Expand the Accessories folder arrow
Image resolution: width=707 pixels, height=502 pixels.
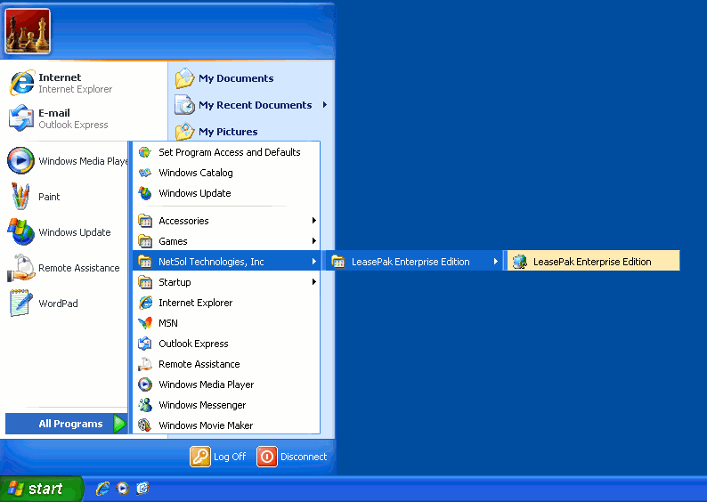point(313,221)
